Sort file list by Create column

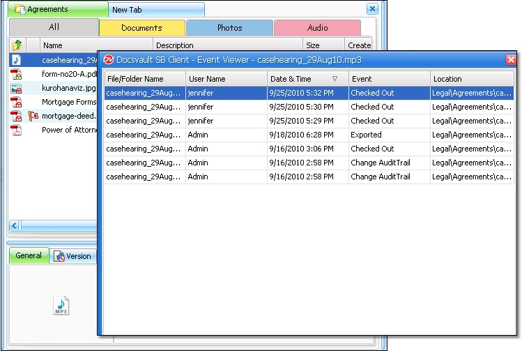coord(358,45)
